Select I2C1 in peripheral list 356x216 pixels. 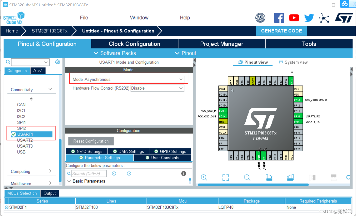(21, 110)
